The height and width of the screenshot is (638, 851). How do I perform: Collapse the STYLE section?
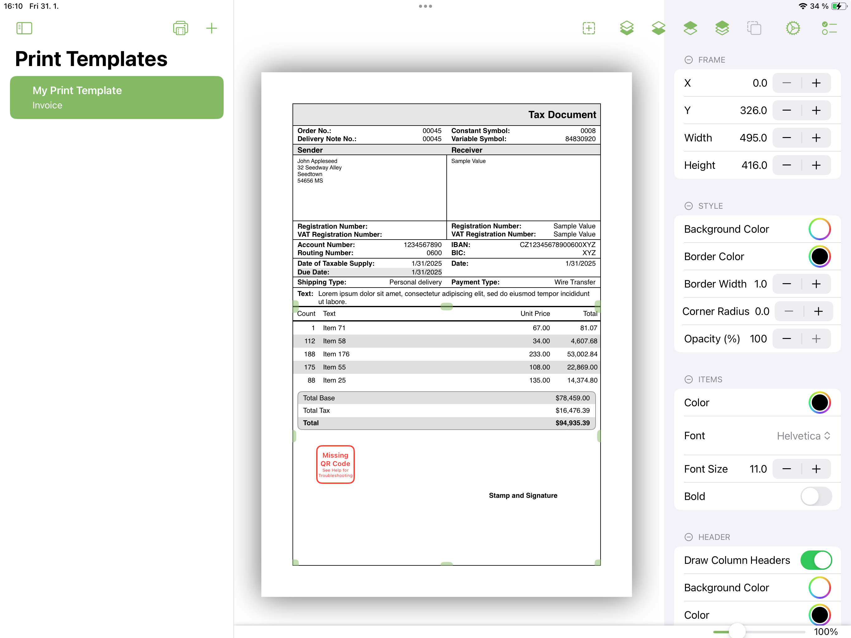coord(689,206)
